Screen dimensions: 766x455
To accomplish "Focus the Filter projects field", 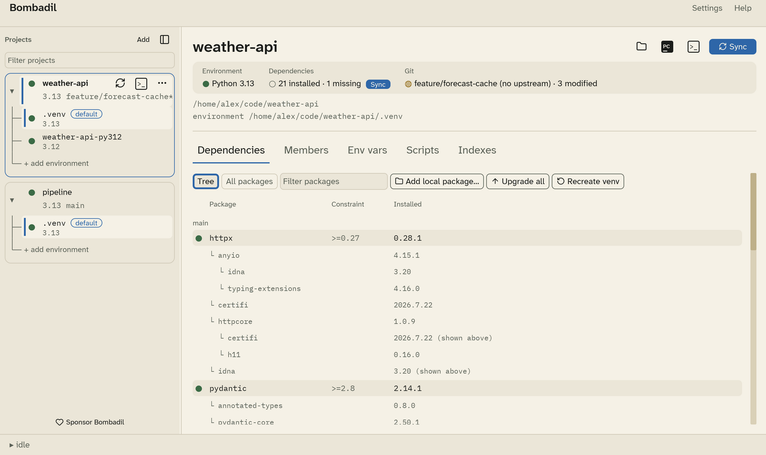I will click(90, 60).
